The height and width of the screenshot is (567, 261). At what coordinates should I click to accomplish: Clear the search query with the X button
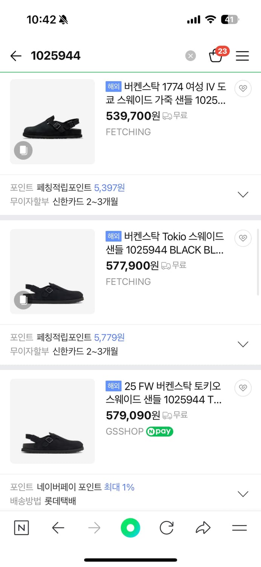[191, 56]
